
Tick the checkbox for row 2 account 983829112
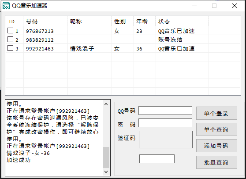10,39
